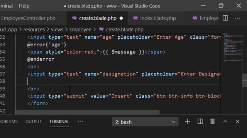Click the Blade icon on Employe tab
Image resolution: width=247 pixels, height=138 pixels.
195,18
